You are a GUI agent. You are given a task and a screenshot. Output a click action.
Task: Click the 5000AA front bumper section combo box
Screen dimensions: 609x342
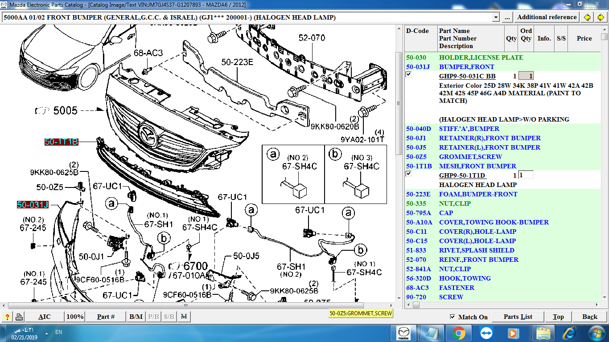[x=251, y=17]
